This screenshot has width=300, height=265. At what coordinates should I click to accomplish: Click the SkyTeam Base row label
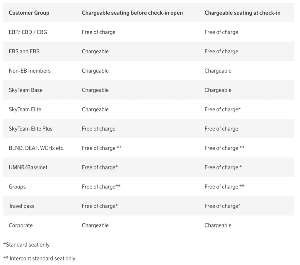coord(25,90)
